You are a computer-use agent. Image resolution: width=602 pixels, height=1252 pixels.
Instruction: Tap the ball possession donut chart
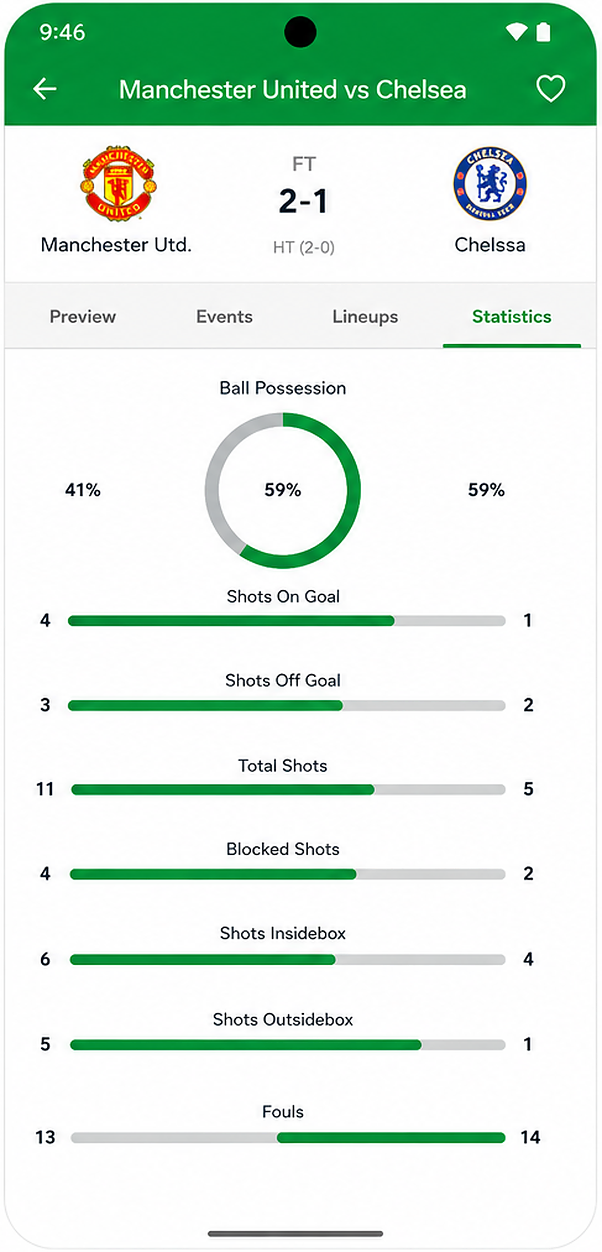283,490
